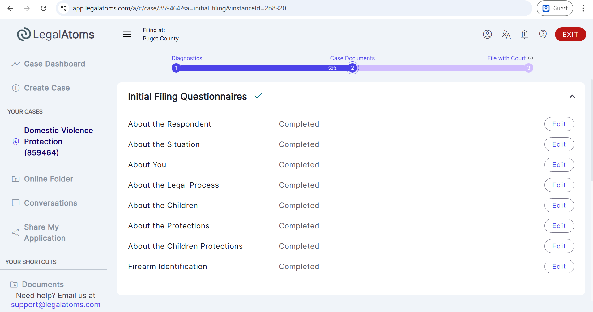Edit the Firearm Identification questionnaire
Viewport: 593px width, 312px height.
tap(559, 267)
